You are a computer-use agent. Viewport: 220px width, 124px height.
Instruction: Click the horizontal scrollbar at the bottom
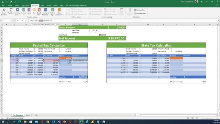pos(178,115)
